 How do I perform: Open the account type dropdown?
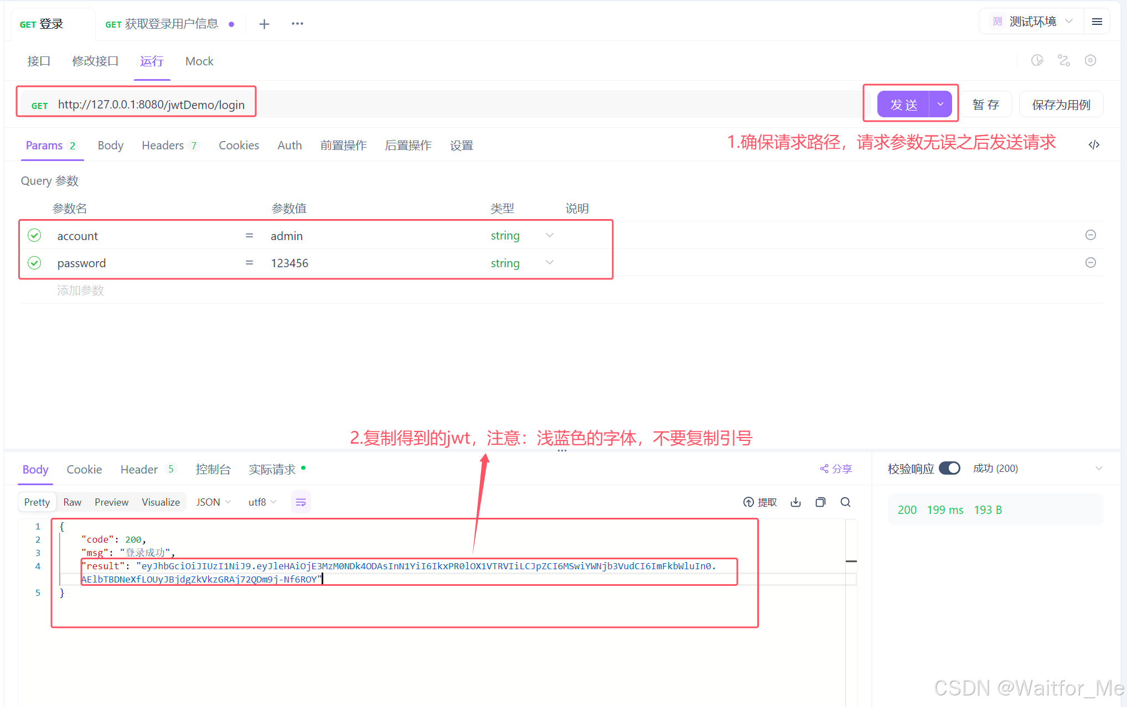549,236
